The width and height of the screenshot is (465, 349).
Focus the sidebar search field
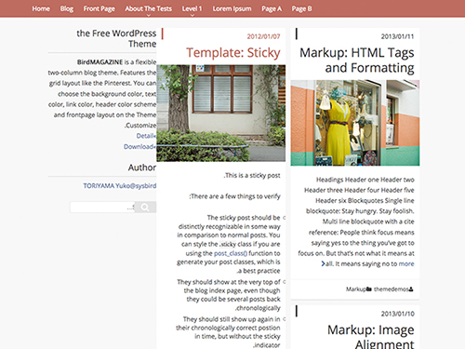[x=102, y=207]
